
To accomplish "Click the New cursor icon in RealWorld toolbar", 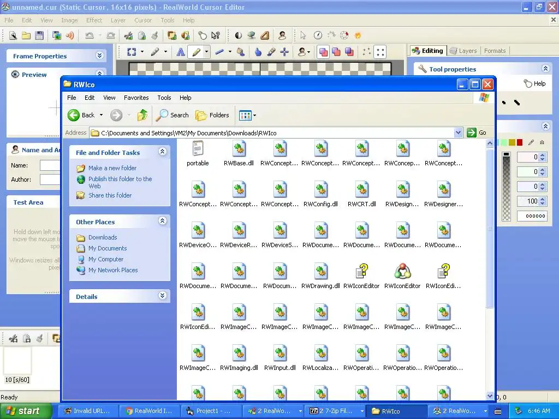I will pyautogui.click(x=13, y=35).
